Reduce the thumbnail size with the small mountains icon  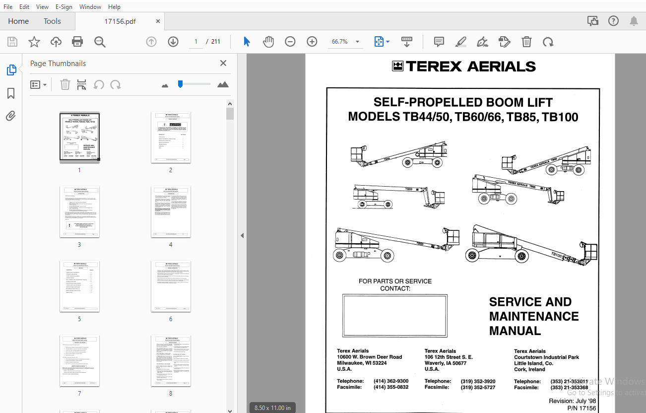[x=165, y=85]
